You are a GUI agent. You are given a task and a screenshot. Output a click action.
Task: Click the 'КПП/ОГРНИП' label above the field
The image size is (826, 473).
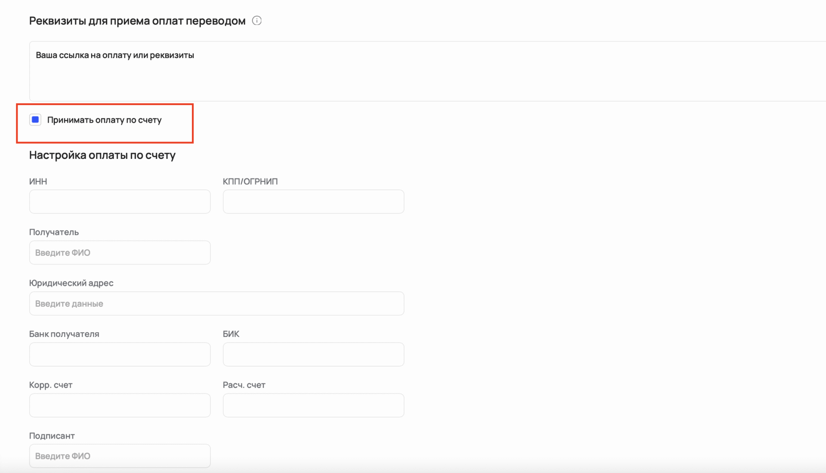pyautogui.click(x=250, y=181)
